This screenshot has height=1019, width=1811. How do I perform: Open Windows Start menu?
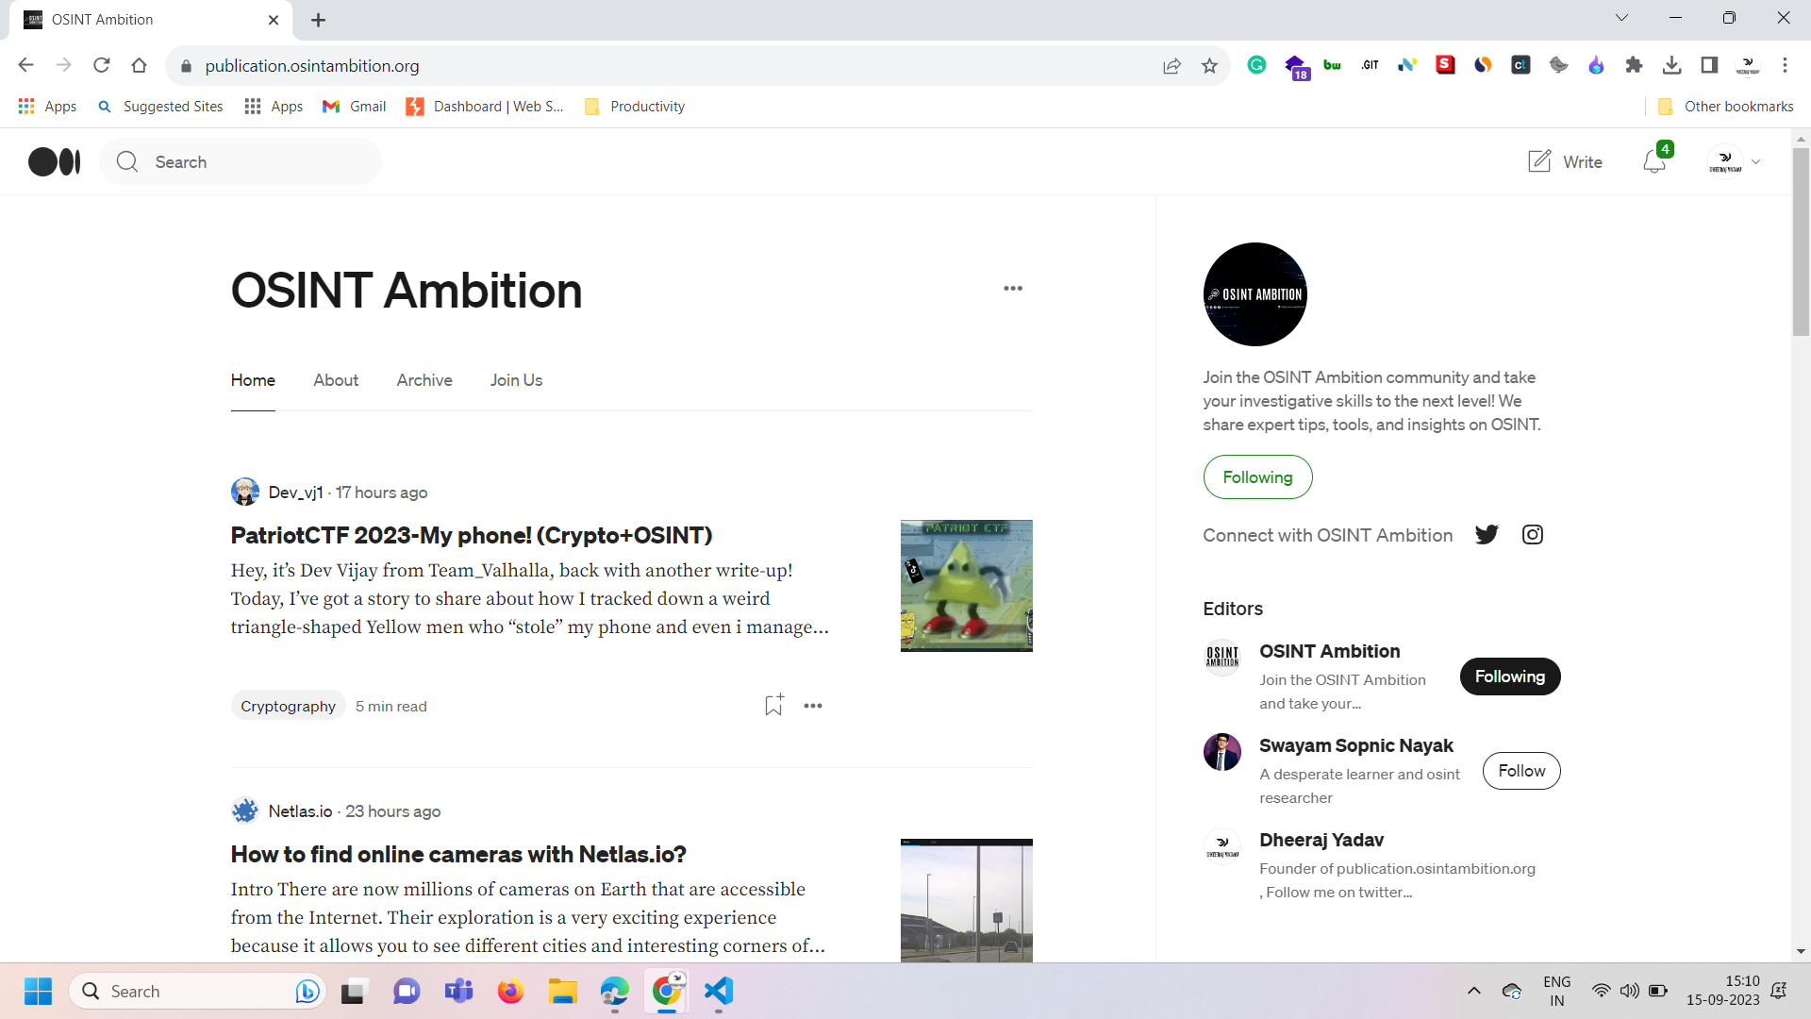[38, 991]
